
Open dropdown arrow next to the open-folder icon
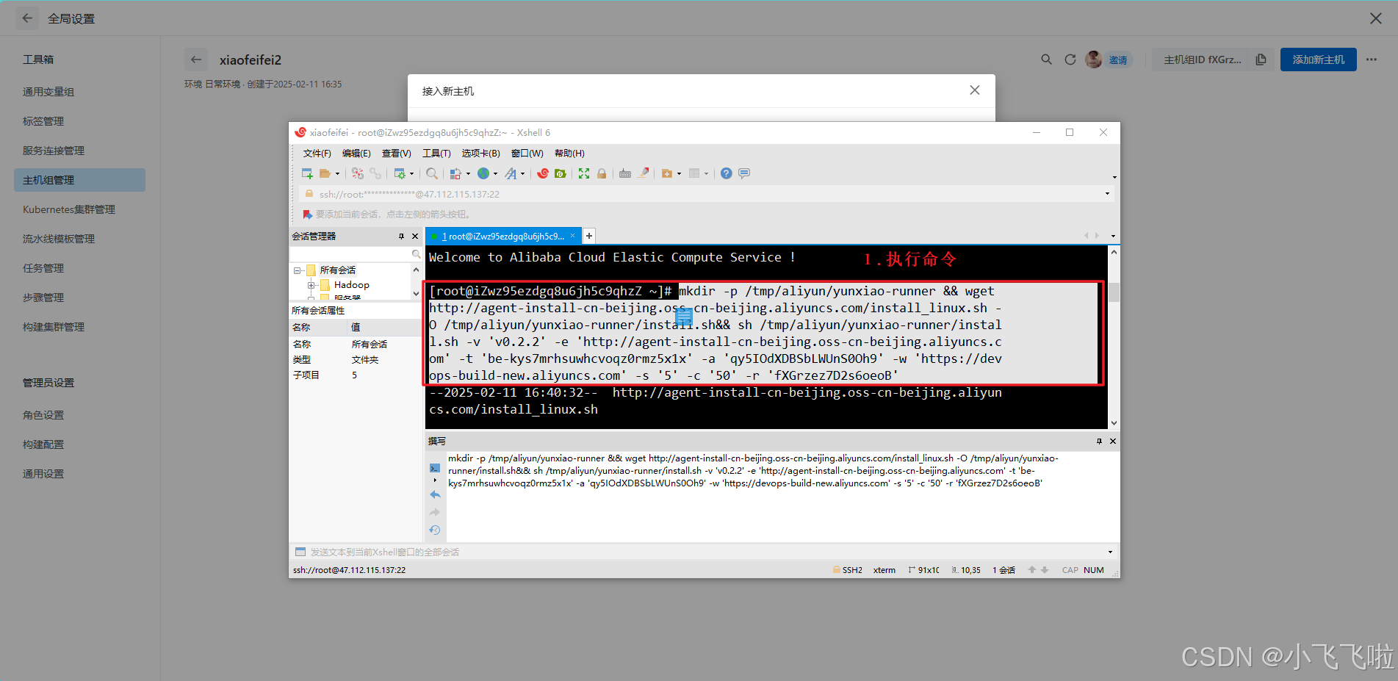[x=337, y=174]
